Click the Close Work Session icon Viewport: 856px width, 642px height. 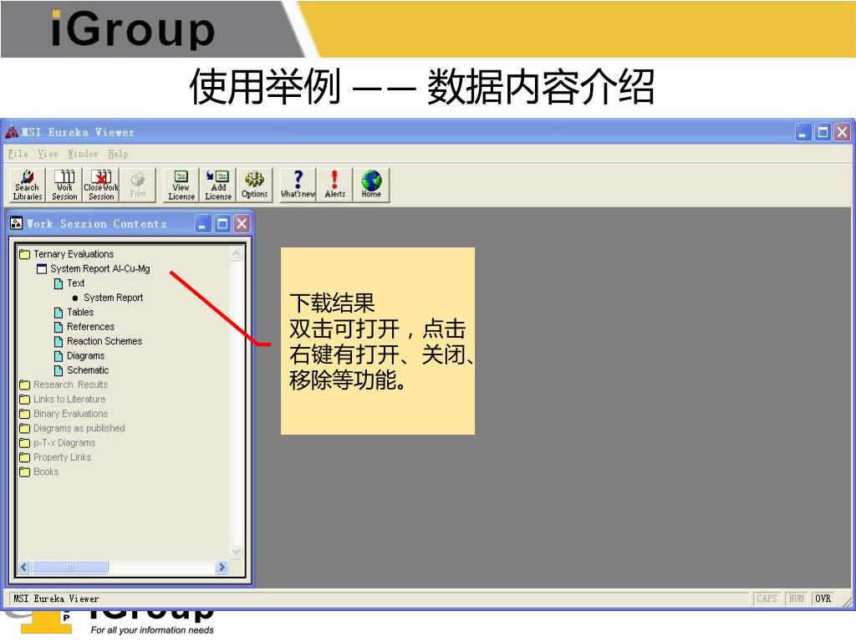pos(101,185)
